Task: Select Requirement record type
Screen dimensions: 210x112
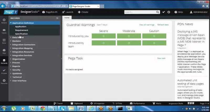Action: tap(22, 30)
